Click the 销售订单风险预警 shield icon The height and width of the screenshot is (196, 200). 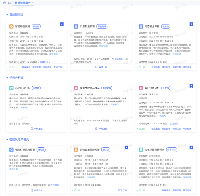click(x=11, y=150)
